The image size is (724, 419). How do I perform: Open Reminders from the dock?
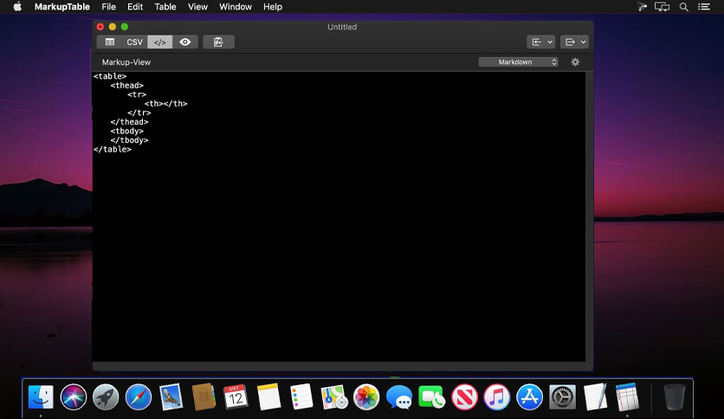point(301,396)
